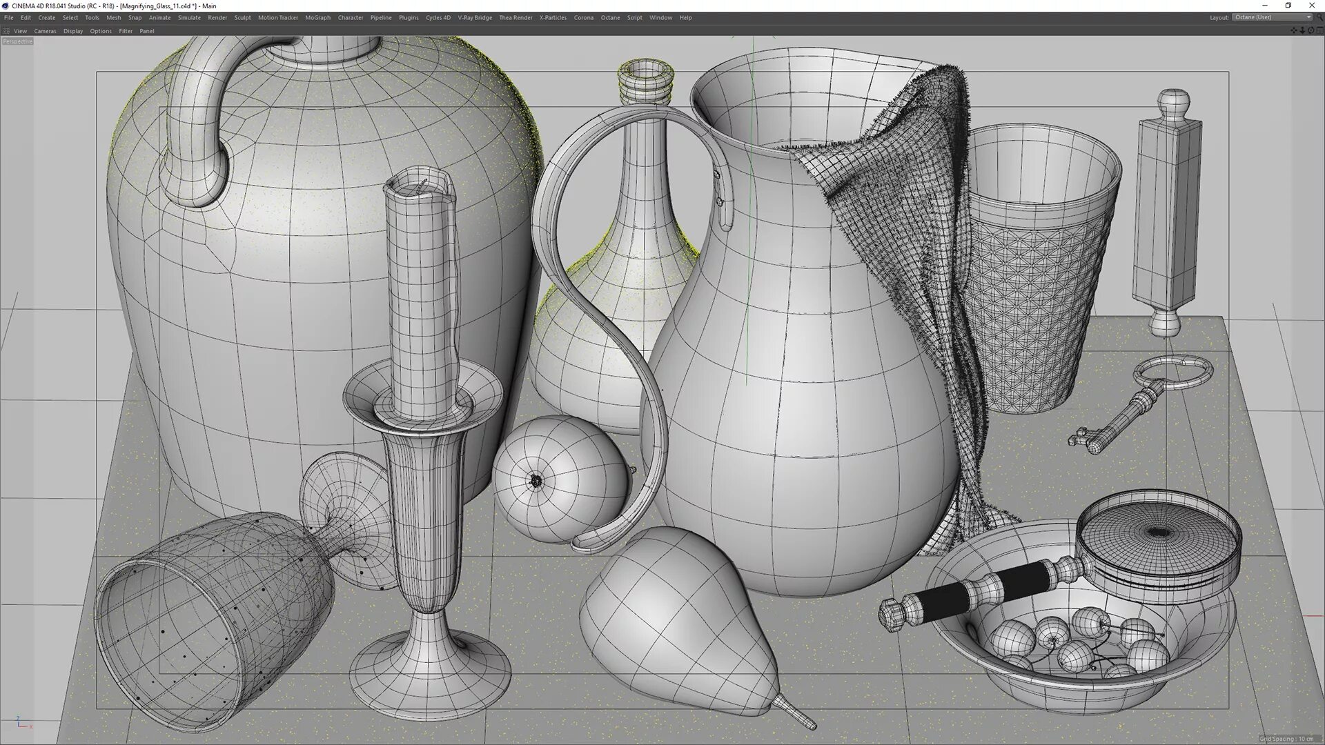Open the MoGraph menu
Viewport: 1325px width, 745px height.
[317, 18]
